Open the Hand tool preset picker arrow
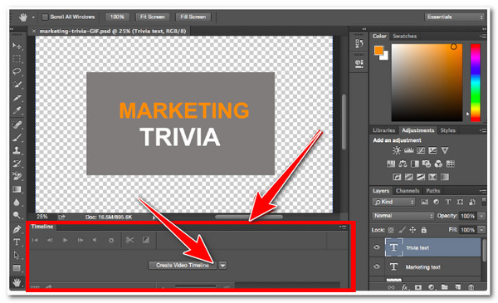Screen dimensions: 498x303 [x=33, y=17]
